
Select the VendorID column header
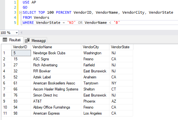coord(21,47)
